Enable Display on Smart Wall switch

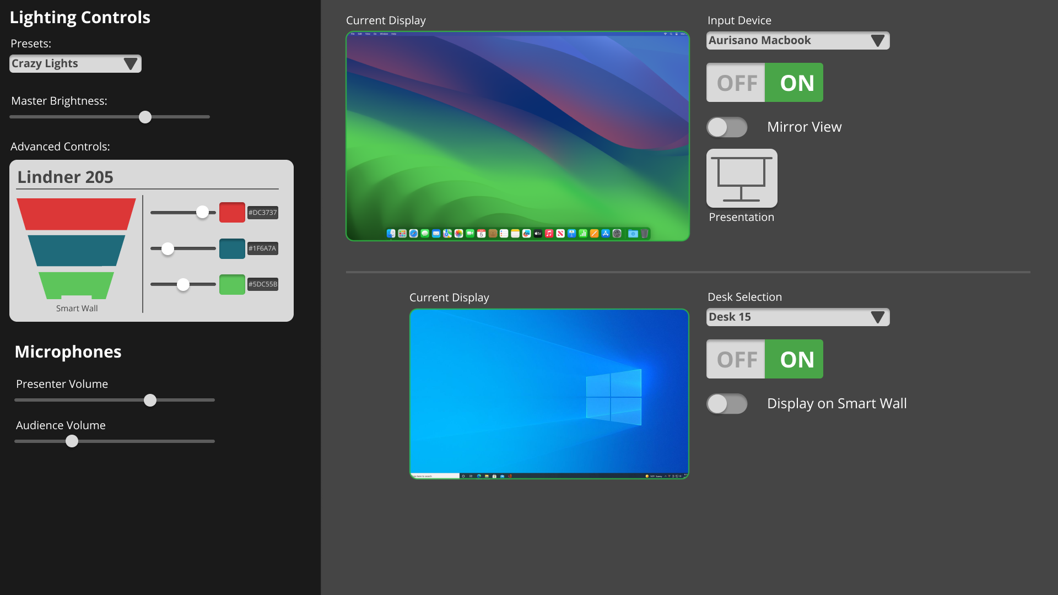tap(727, 404)
